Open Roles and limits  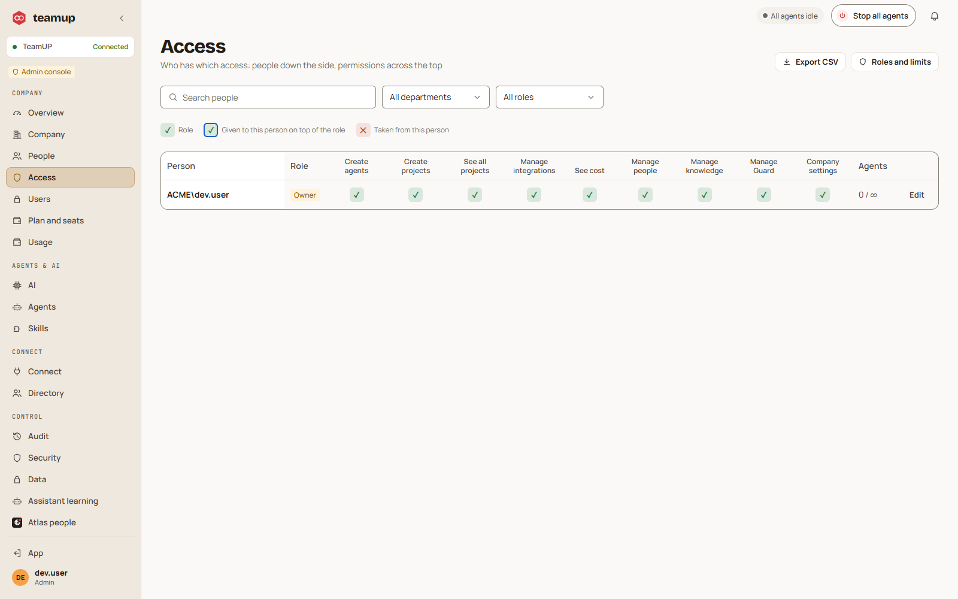(895, 62)
